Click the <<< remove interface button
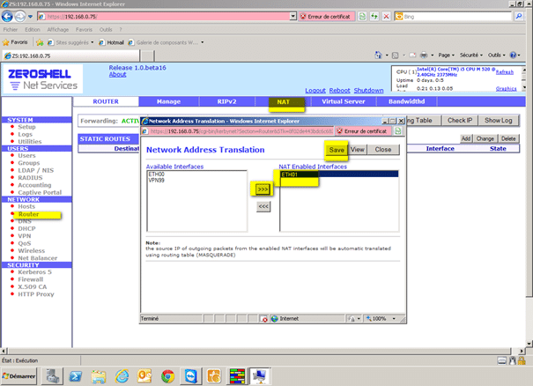The width and height of the screenshot is (533, 386). coord(263,206)
